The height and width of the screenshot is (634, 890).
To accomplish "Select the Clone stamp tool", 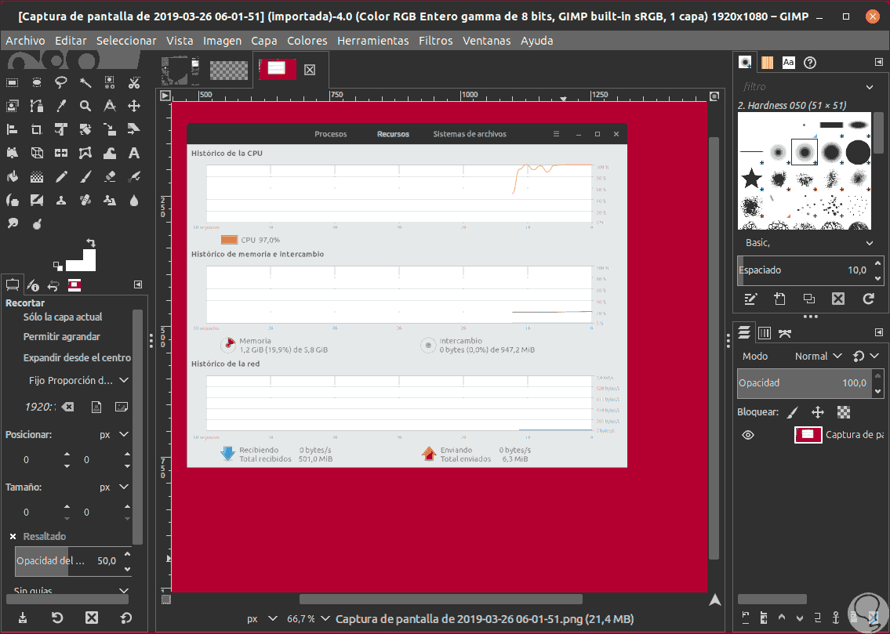I will click(60, 200).
